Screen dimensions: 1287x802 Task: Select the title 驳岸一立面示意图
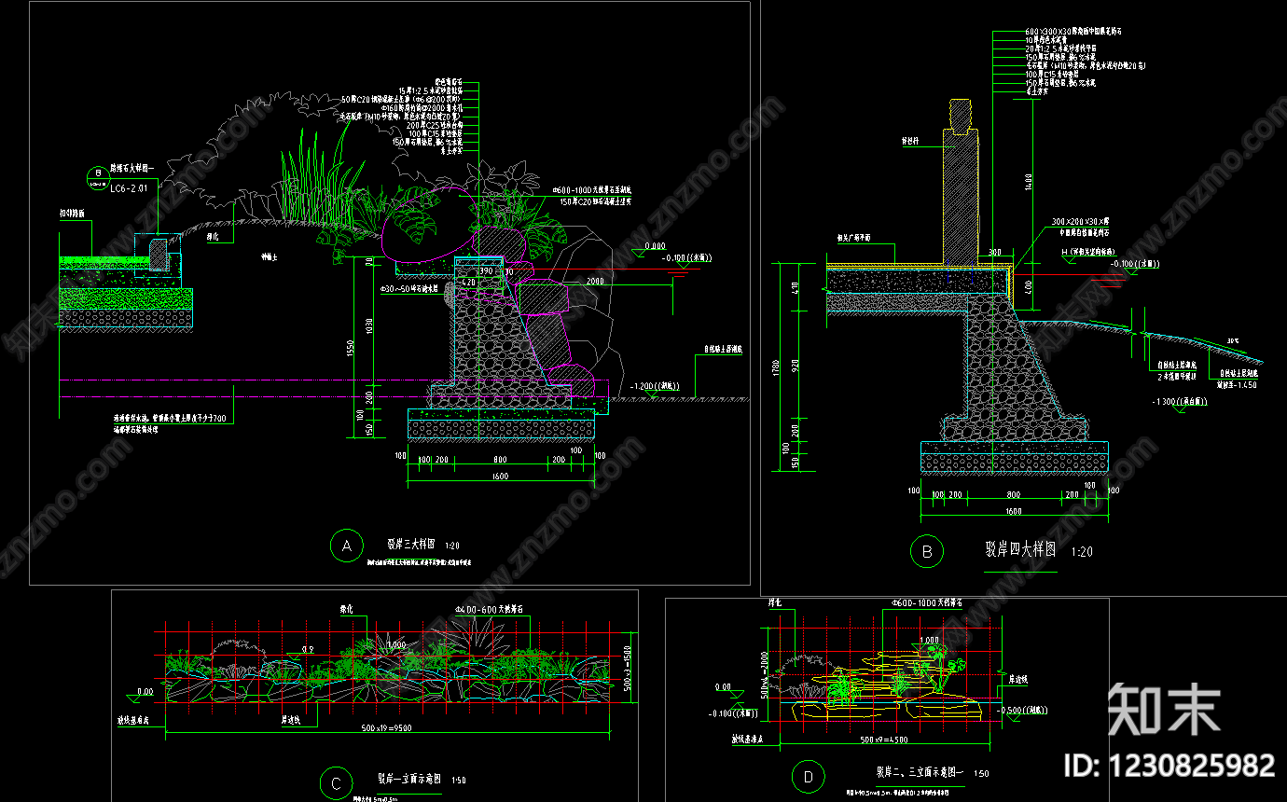click(409, 778)
